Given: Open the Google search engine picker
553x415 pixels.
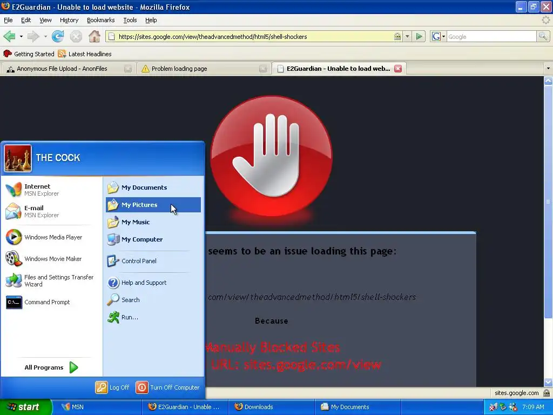Looking at the screenshot, I should tap(439, 36).
